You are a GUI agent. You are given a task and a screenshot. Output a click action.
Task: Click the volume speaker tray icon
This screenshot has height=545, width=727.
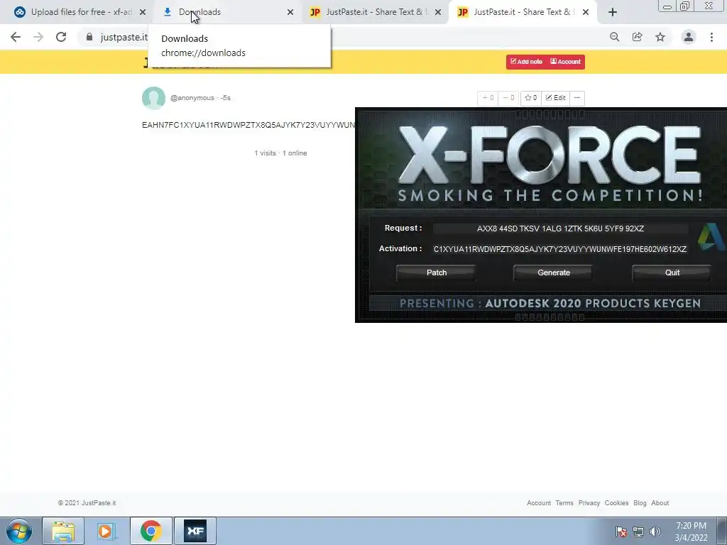tap(655, 532)
